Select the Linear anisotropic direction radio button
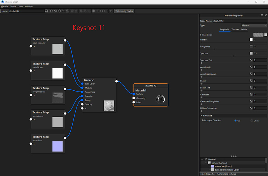268x176 pixels. pos(252,121)
